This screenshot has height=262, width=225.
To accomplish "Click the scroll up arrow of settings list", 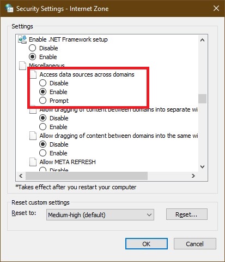I will pos(202,40).
